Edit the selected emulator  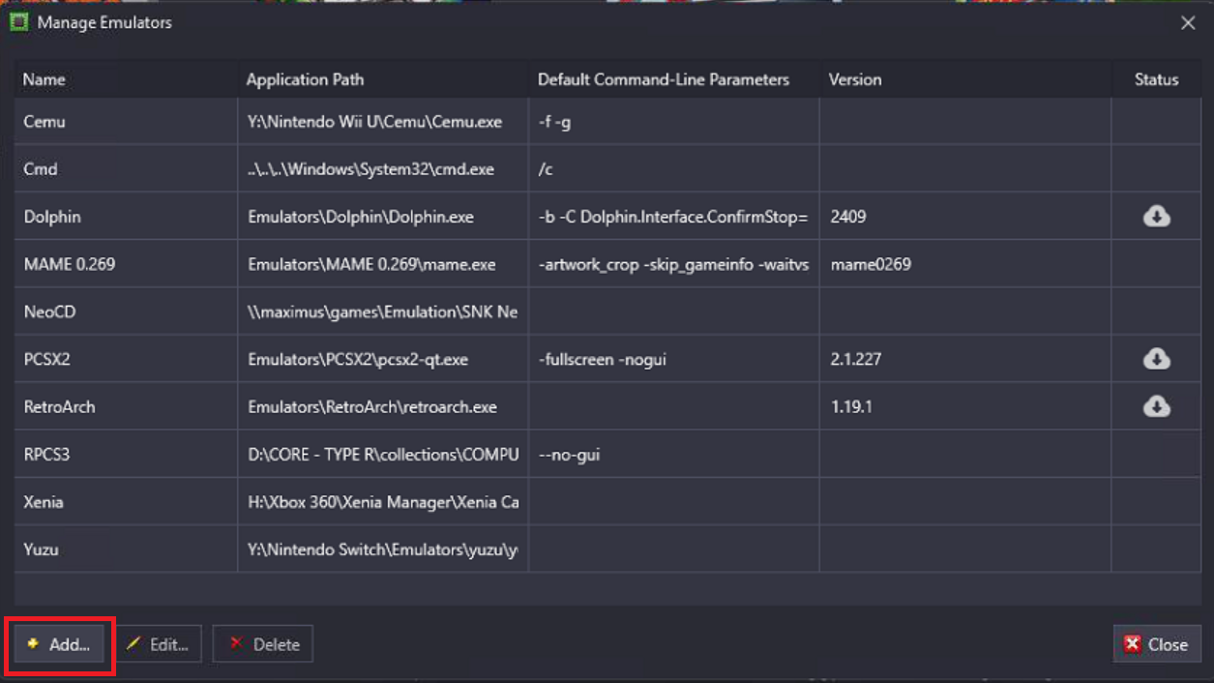tap(159, 644)
